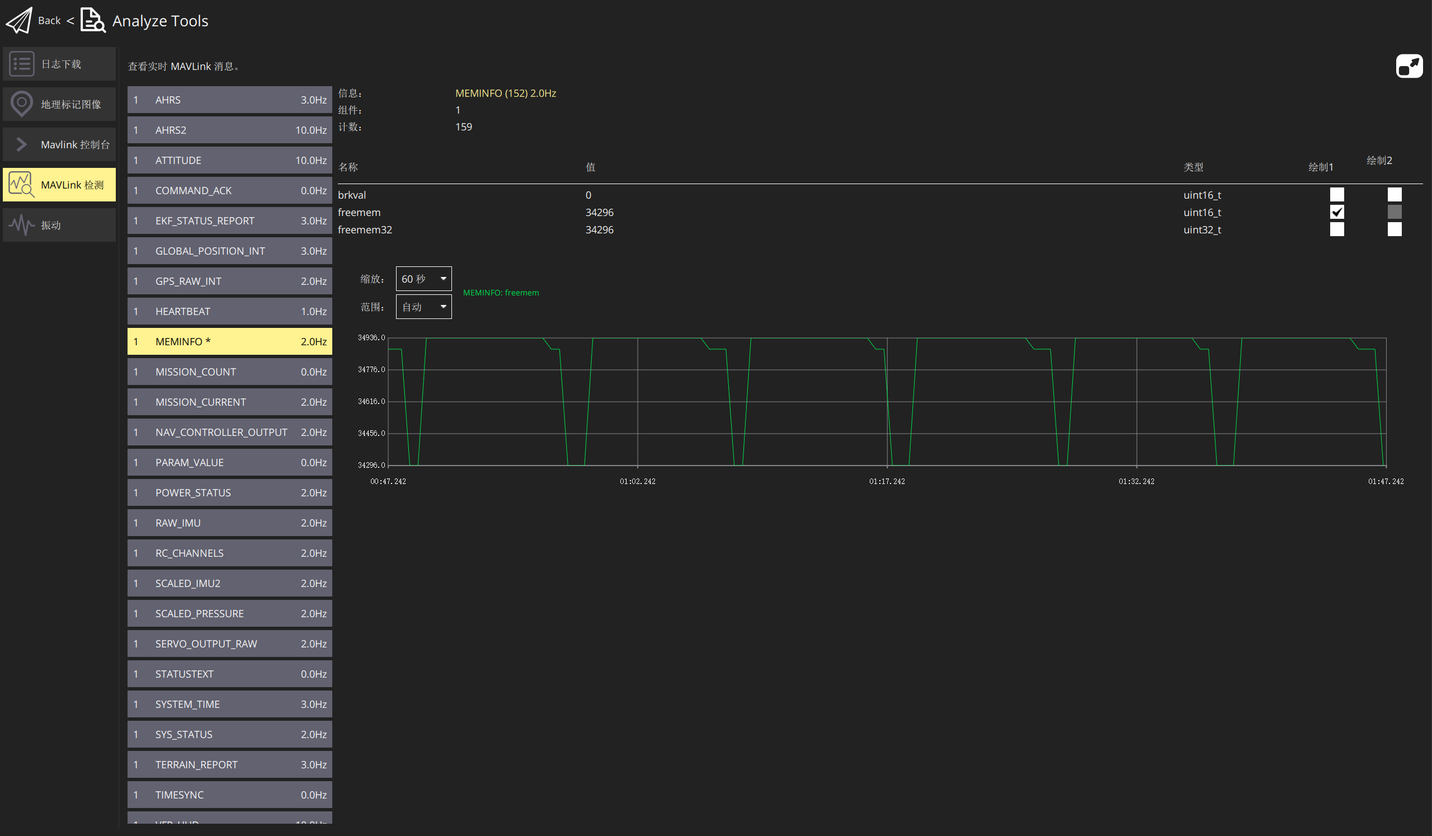The height and width of the screenshot is (836, 1432).
Task: Uncheck freemem plot 1 checkbox
Action: click(x=1336, y=212)
